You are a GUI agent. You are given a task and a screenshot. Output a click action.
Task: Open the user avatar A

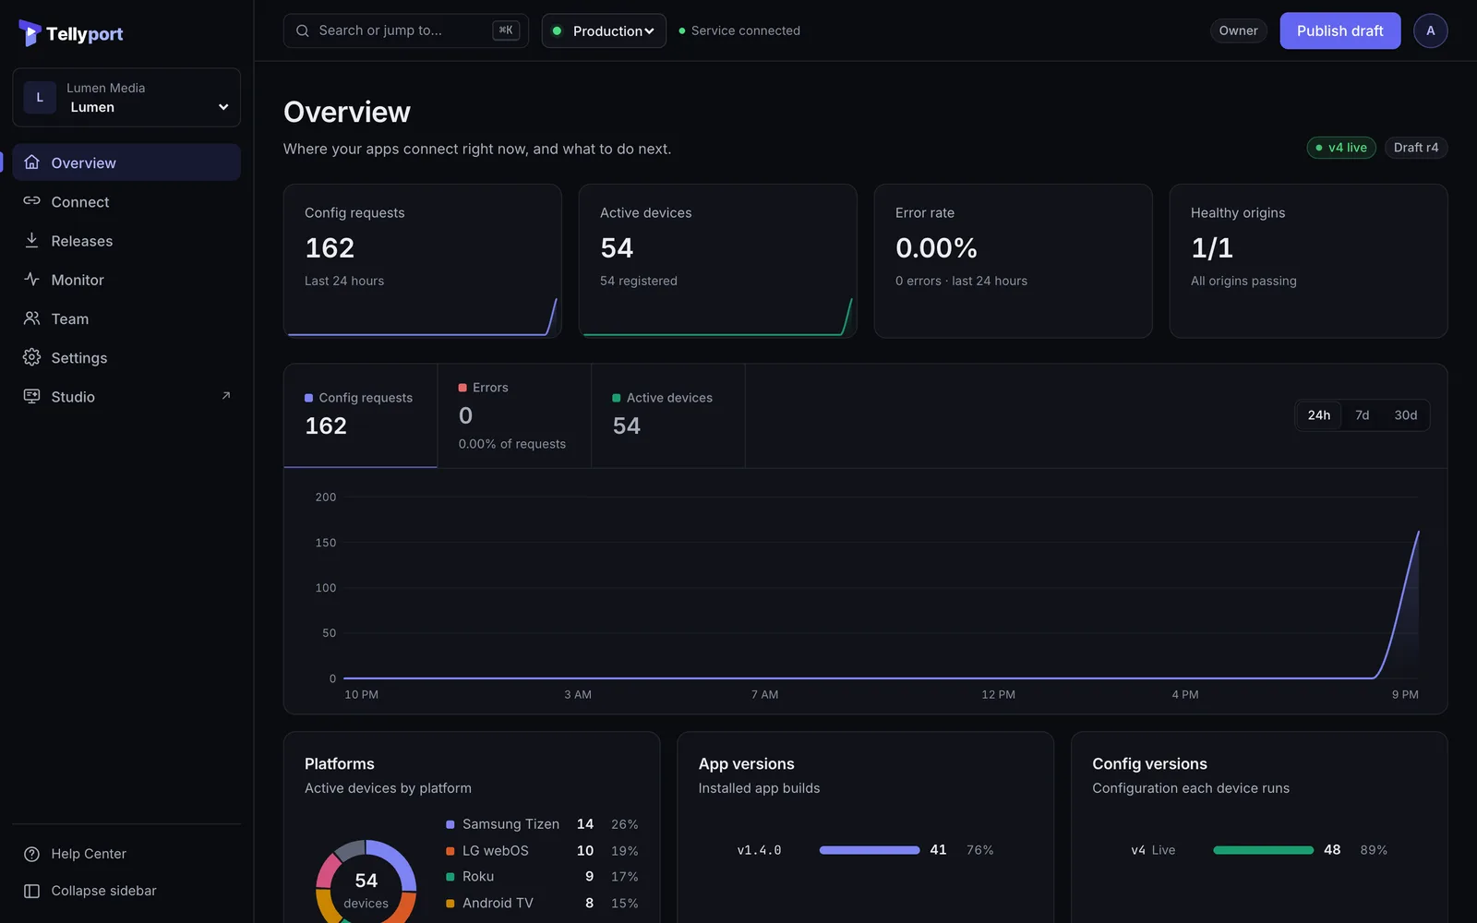tap(1430, 30)
